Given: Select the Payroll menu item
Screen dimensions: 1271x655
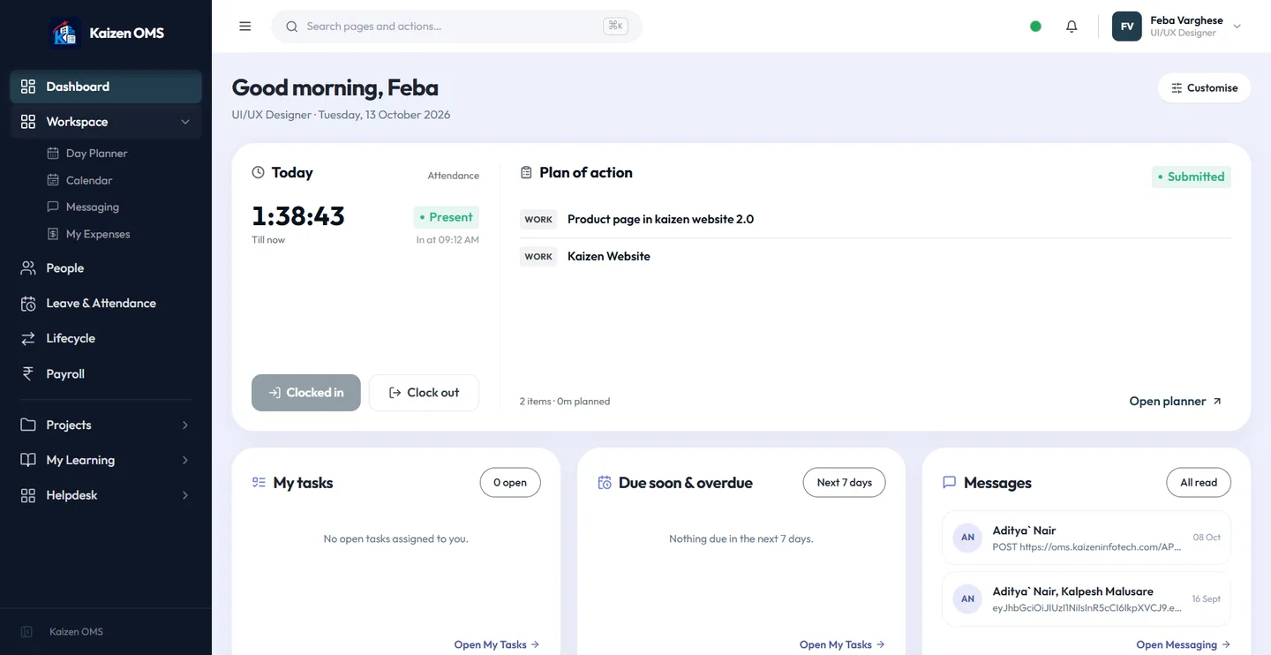Looking at the screenshot, I should 106,373.
